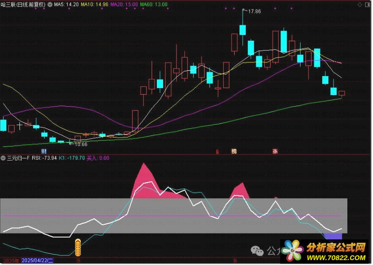Viewport: 373px width, 265px height.
Task: Open the dropdown beside 哈三联 chart title
Action: pos(50,4)
